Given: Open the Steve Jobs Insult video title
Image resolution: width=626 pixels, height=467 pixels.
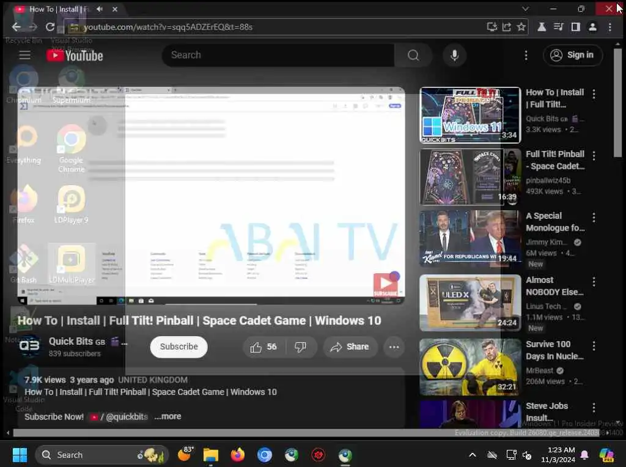Looking at the screenshot, I should (547, 411).
